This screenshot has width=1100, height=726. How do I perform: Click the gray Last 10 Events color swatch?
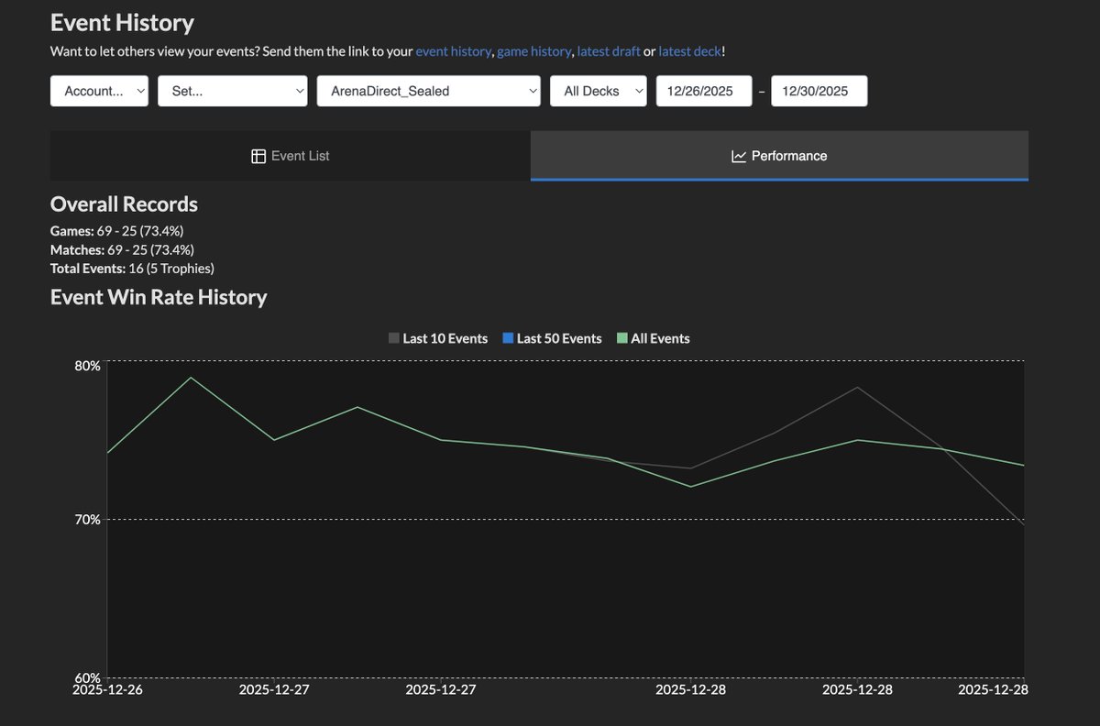click(x=394, y=338)
